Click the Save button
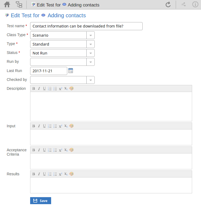The image size is (201, 209). [41, 201]
